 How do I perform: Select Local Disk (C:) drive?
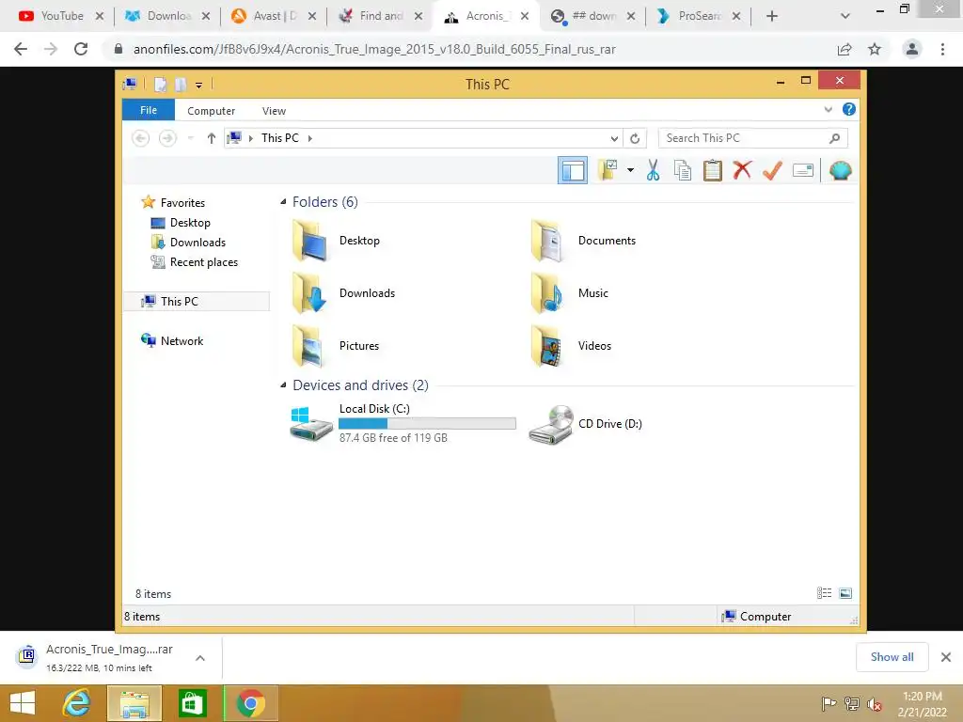tap(403, 424)
